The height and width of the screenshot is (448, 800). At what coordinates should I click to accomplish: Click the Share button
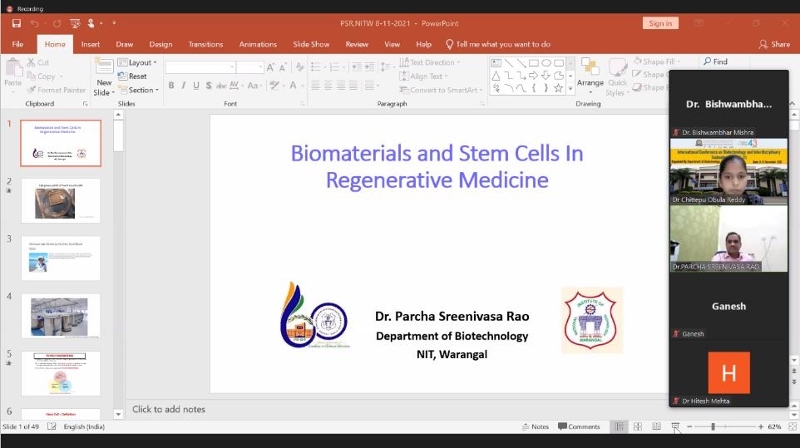774,44
